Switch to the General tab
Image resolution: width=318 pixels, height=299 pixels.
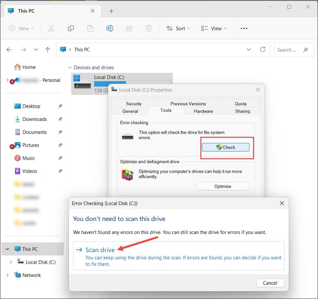click(x=130, y=111)
